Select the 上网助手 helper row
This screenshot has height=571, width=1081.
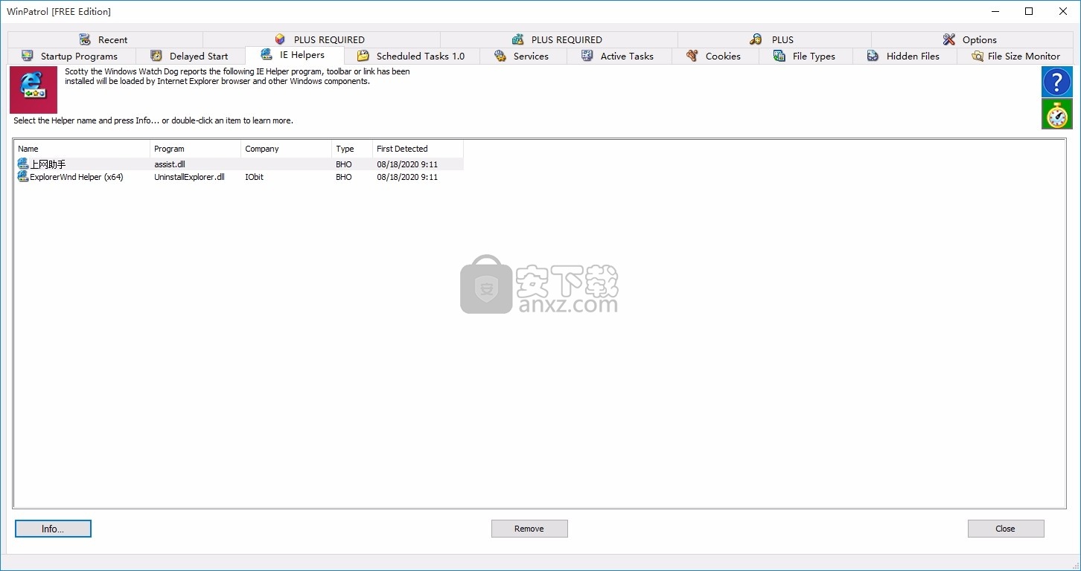click(239, 164)
